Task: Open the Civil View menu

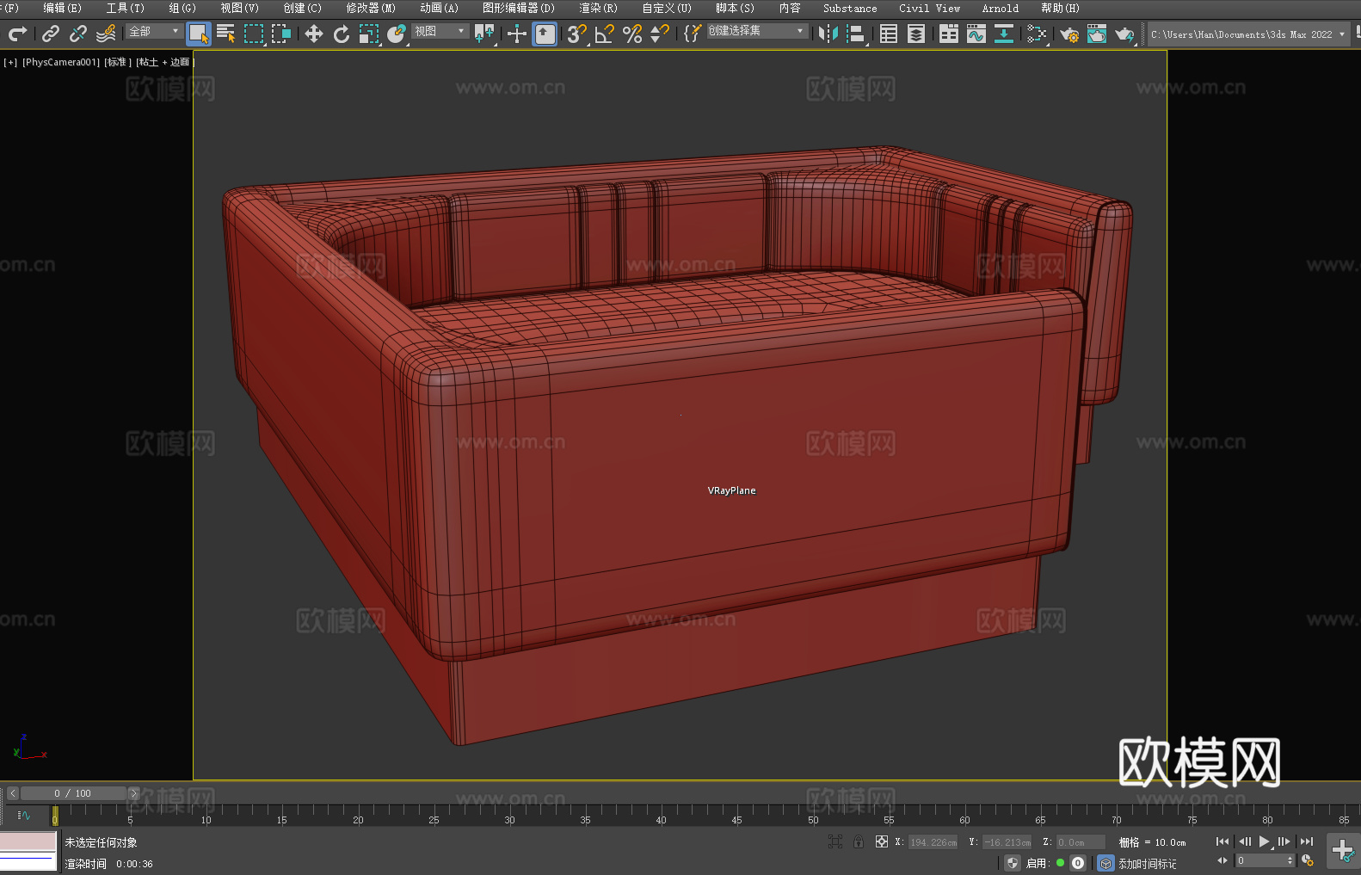Action: (929, 8)
